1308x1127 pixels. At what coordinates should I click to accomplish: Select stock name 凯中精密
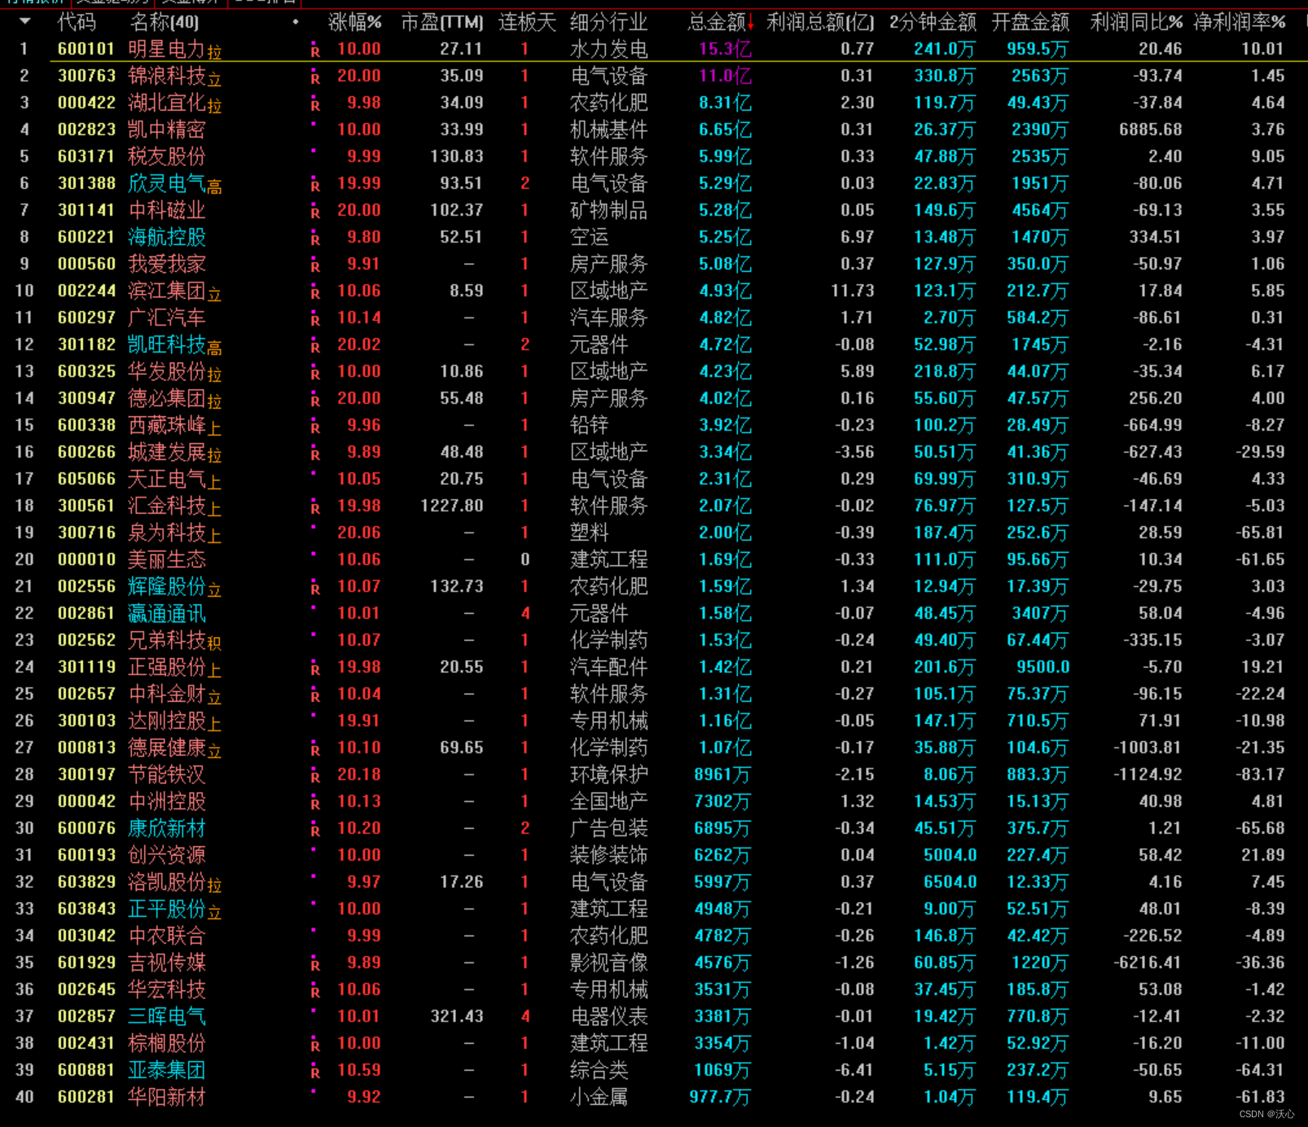(167, 129)
